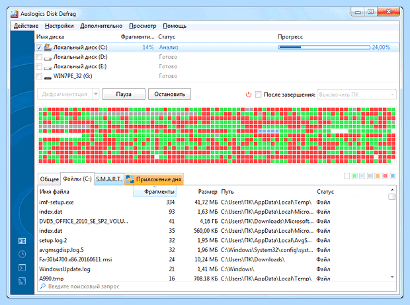Click the Локальный диск (C:) drive icon
The width and height of the screenshot is (410, 305).
click(x=48, y=48)
